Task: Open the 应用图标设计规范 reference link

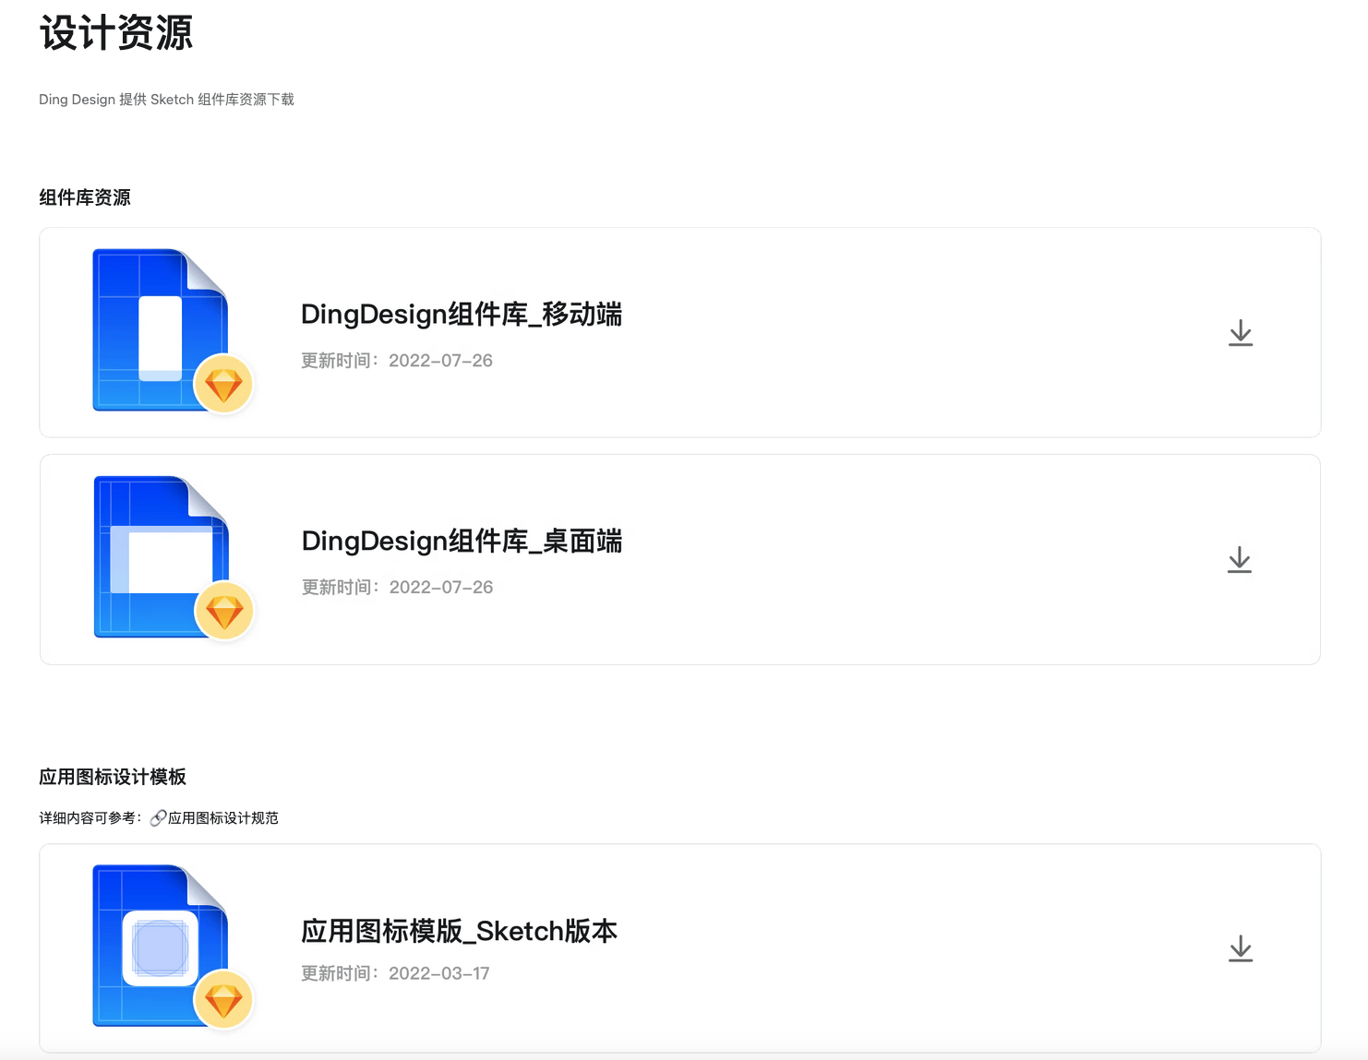Action: point(223,818)
